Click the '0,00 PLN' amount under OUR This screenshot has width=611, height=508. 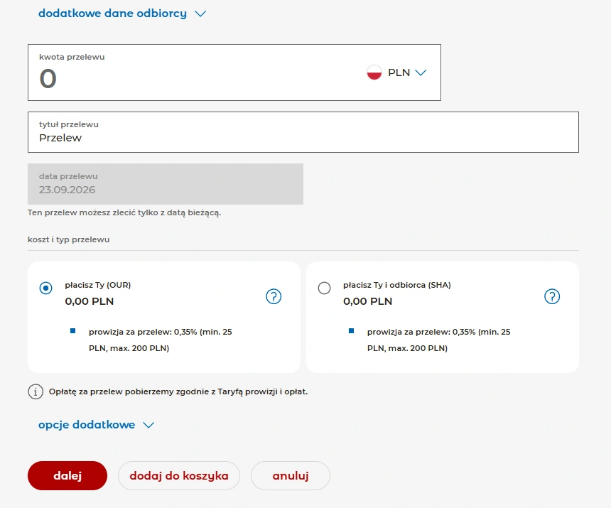coord(90,301)
